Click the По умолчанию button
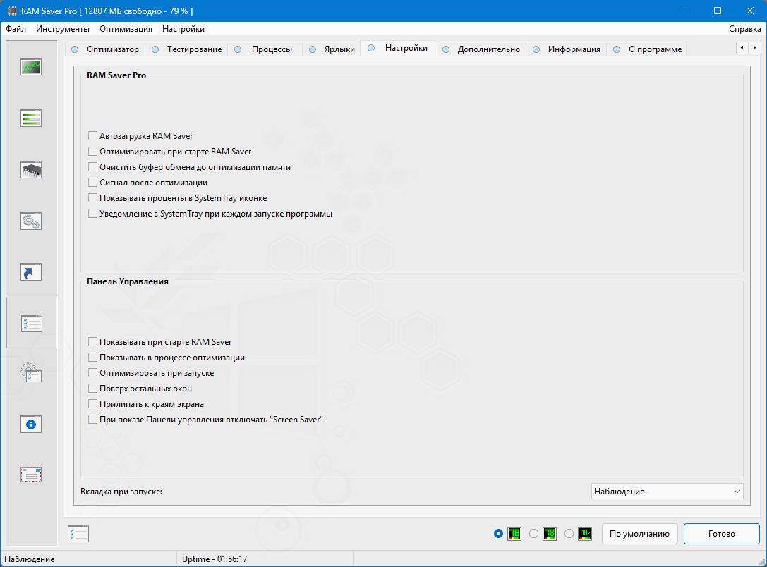 639,534
